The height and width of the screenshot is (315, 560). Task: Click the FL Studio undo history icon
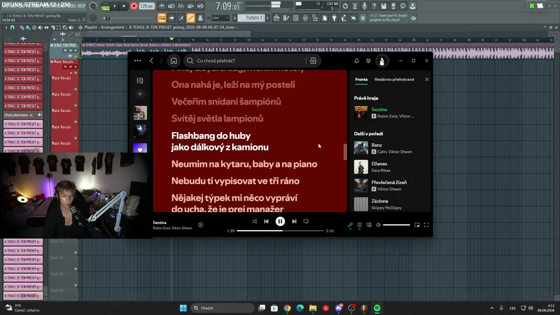(x=345, y=6)
